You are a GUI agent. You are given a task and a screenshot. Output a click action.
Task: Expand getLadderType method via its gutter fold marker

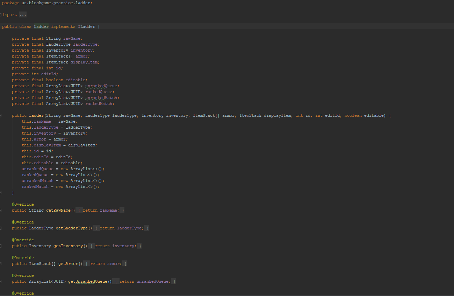[1, 228]
